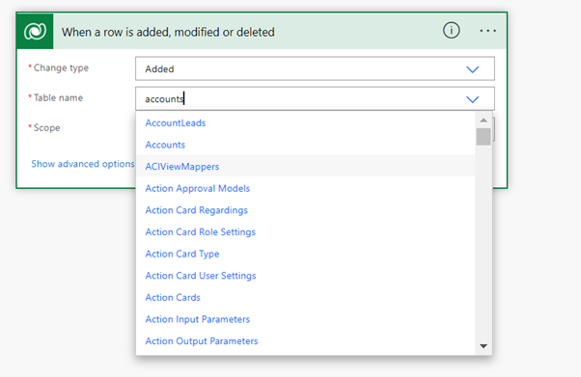Click the Dataverse connector icon

point(35,32)
